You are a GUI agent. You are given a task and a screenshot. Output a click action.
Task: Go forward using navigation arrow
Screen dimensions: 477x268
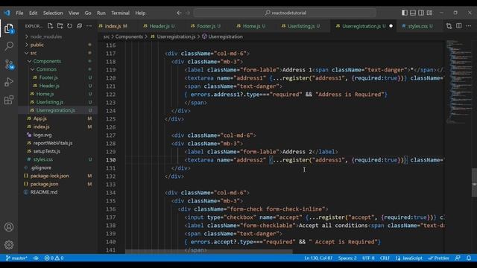tap(188, 13)
